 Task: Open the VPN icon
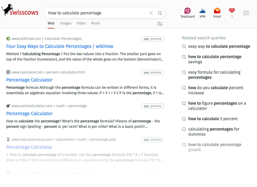tap(202, 13)
